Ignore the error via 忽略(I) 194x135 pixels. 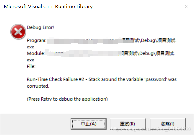coord(168,124)
